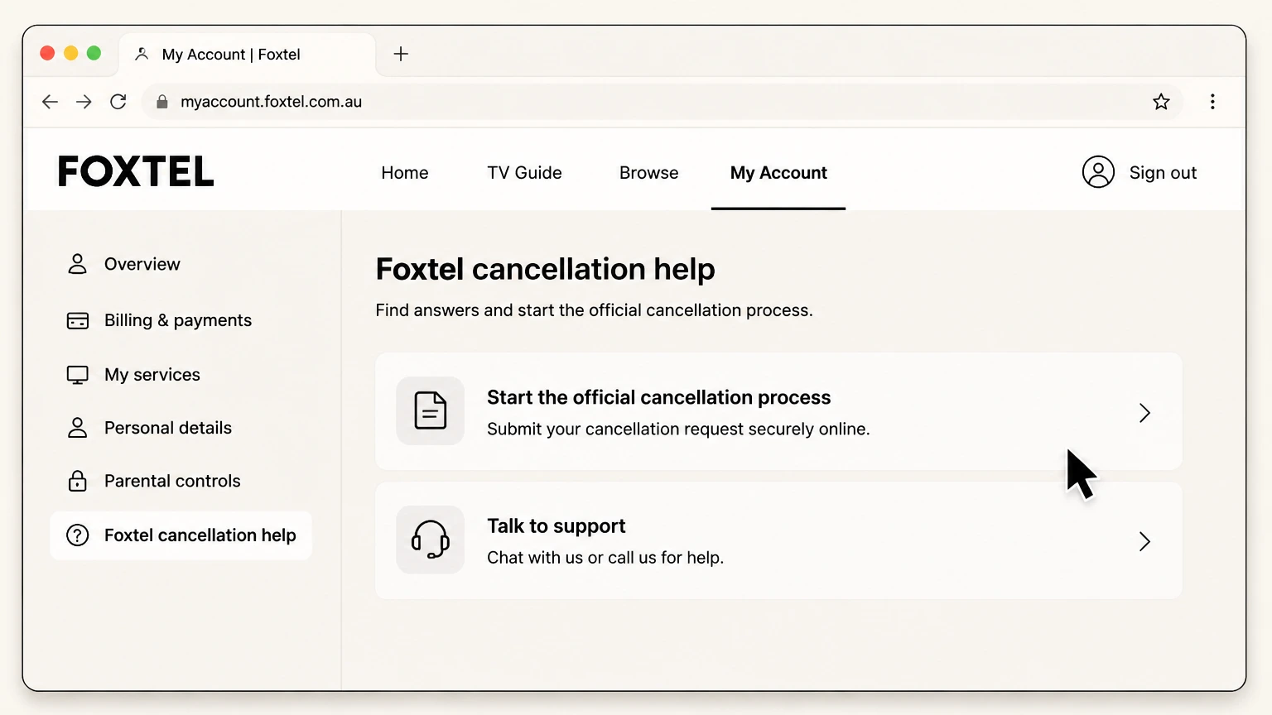Click the browser forward arrow
The image size is (1272, 715).
pos(84,102)
